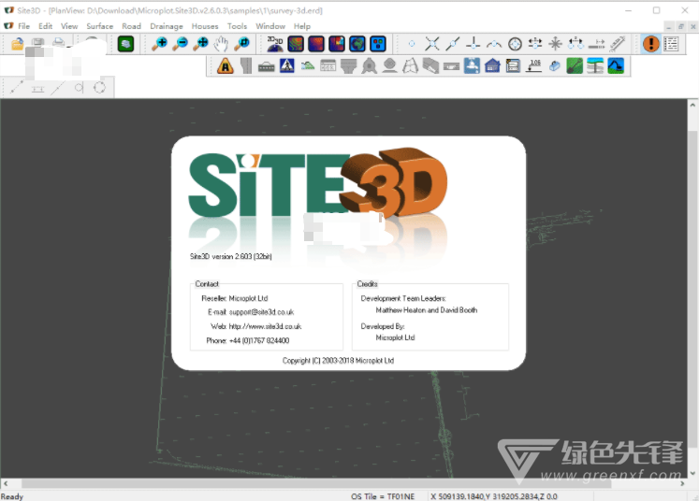Click the grey pipe icon
This screenshot has width=699, height=501.
452,66
